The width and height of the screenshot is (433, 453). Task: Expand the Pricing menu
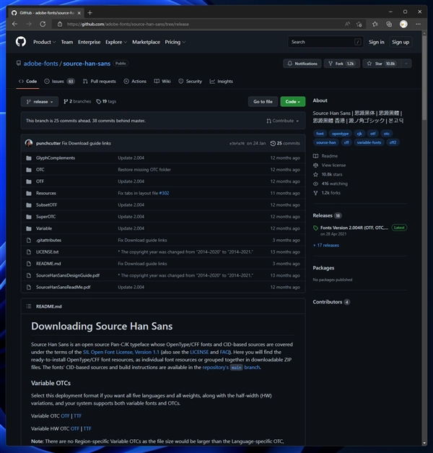[x=175, y=42]
